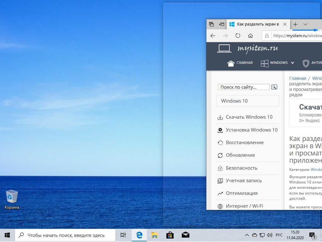Go forward in Edge browser
This screenshot has width=322, height=242.
(225, 36)
